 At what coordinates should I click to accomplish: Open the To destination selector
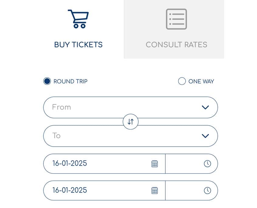point(131,136)
